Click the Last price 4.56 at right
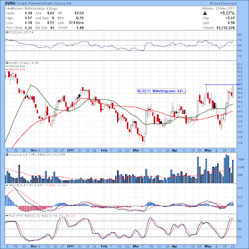The height and width of the screenshot is (249, 249). 231,23
